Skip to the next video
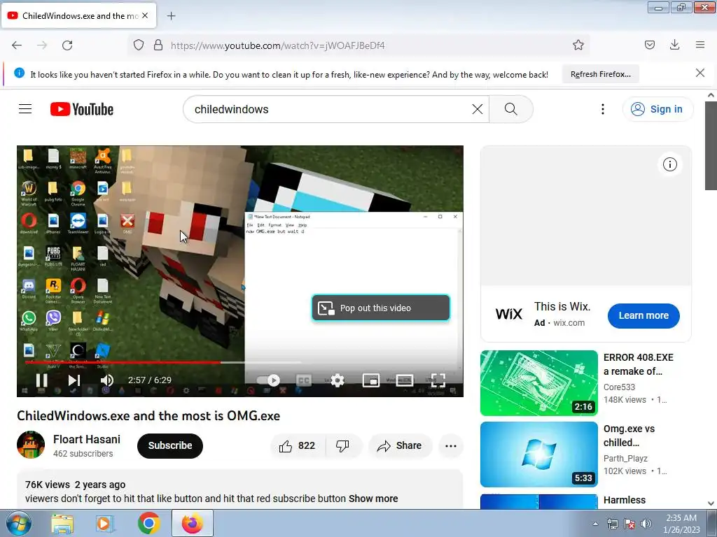Image resolution: width=717 pixels, height=537 pixels. coord(74,380)
